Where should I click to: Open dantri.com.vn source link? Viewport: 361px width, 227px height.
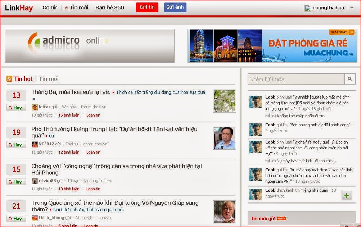tap(95, 144)
